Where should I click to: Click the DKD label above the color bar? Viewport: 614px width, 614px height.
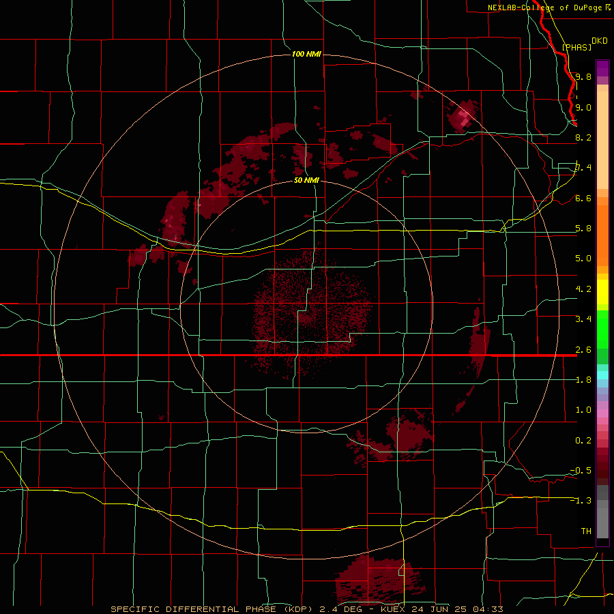600,41
